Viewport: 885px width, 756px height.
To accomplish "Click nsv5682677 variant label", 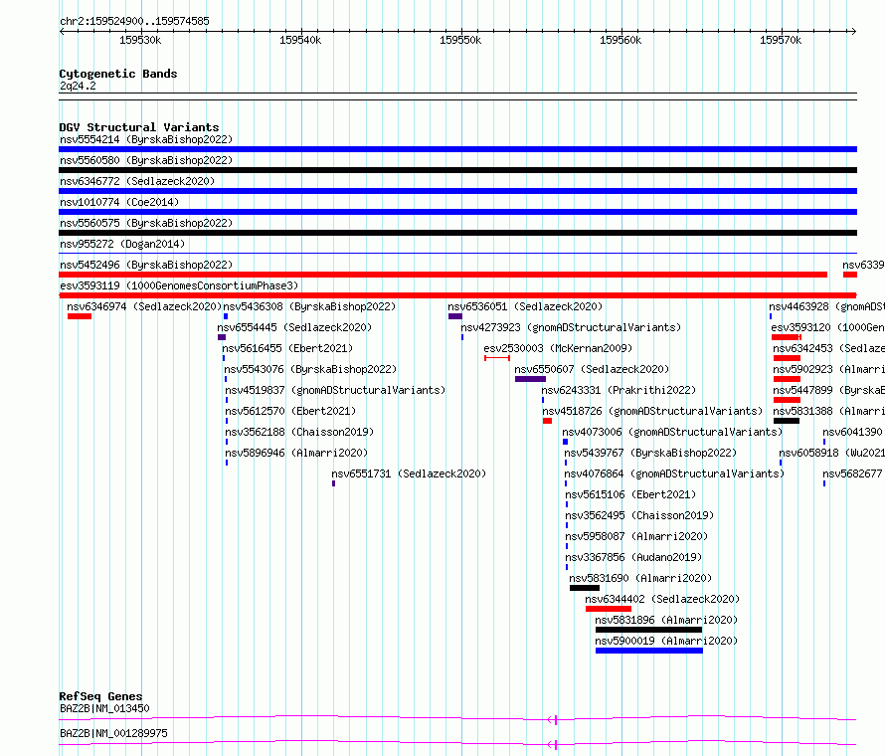I will coord(852,473).
